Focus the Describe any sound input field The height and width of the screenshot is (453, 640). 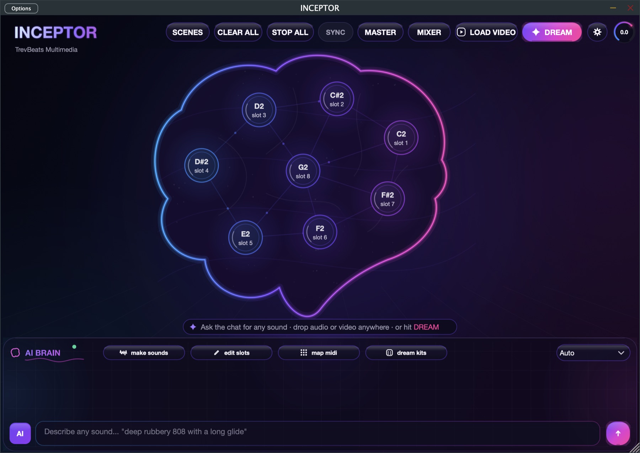click(318, 433)
